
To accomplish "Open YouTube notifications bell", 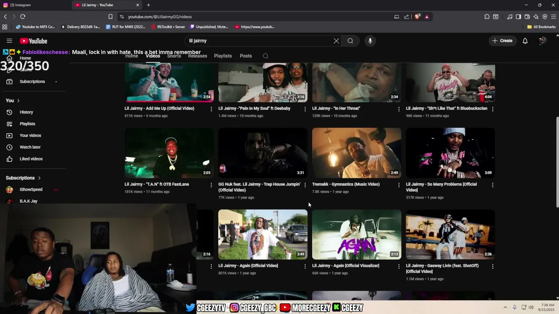I will tap(525, 41).
